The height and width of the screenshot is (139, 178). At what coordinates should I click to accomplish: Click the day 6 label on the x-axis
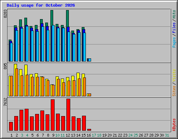38,135
